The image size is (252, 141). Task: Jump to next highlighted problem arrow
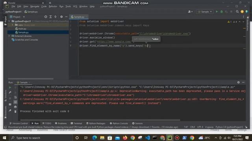click(243, 22)
